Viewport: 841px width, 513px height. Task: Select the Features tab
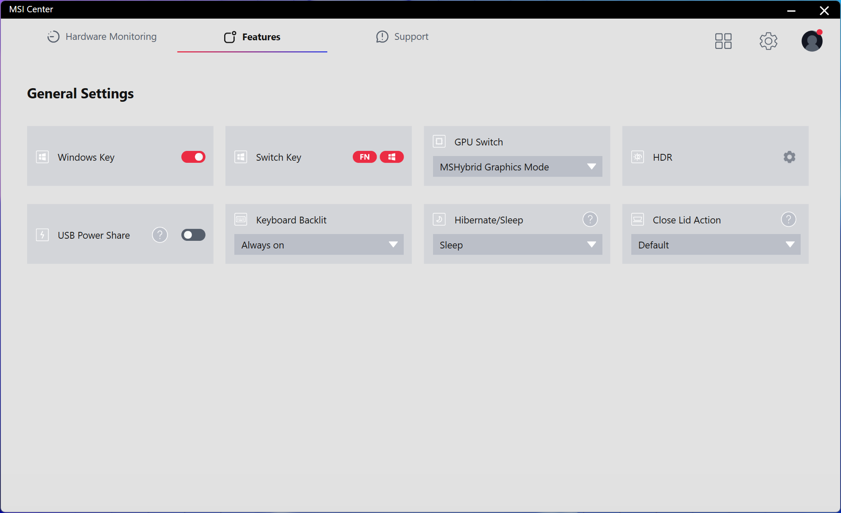(252, 37)
